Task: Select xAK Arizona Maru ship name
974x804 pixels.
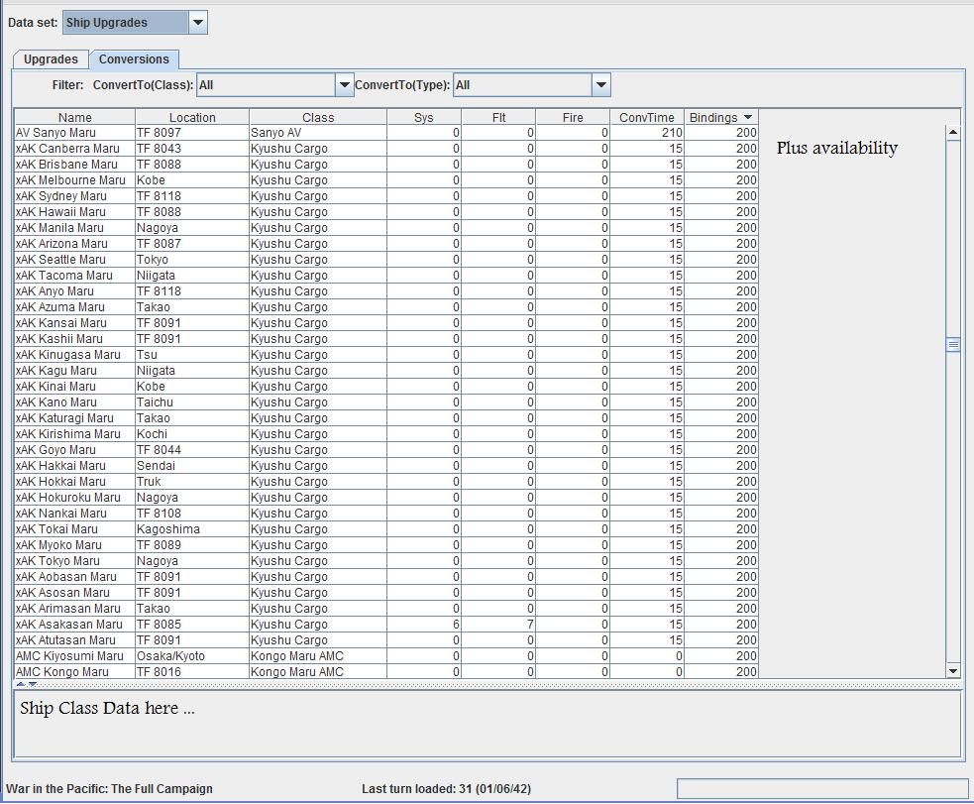Action: click(x=61, y=244)
